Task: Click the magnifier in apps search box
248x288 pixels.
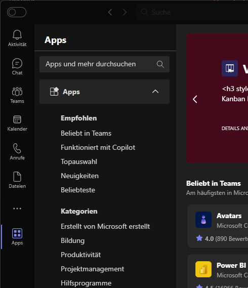Action: (160, 64)
